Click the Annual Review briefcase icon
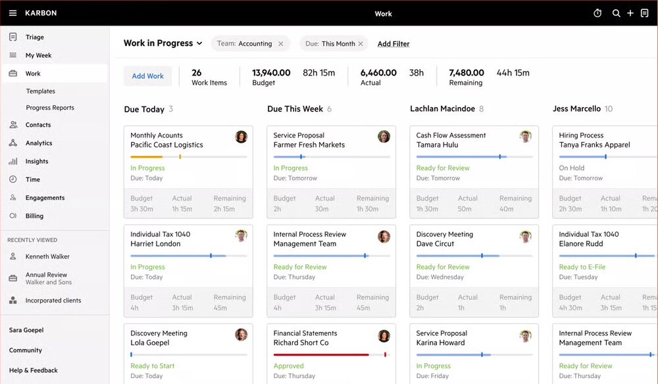The width and height of the screenshot is (658, 384). click(x=13, y=278)
